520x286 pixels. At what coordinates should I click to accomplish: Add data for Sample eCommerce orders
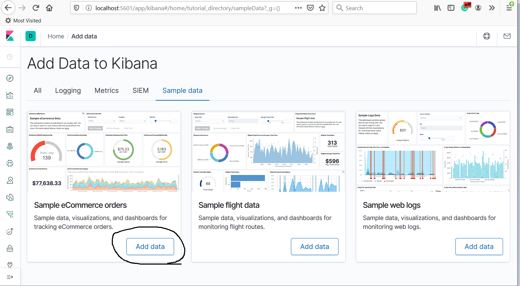(150, 247)
